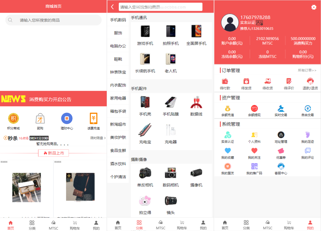The height and width of the screenshot is (231, 321).
Task: Select 充电器 charger category
Action: 171,134
